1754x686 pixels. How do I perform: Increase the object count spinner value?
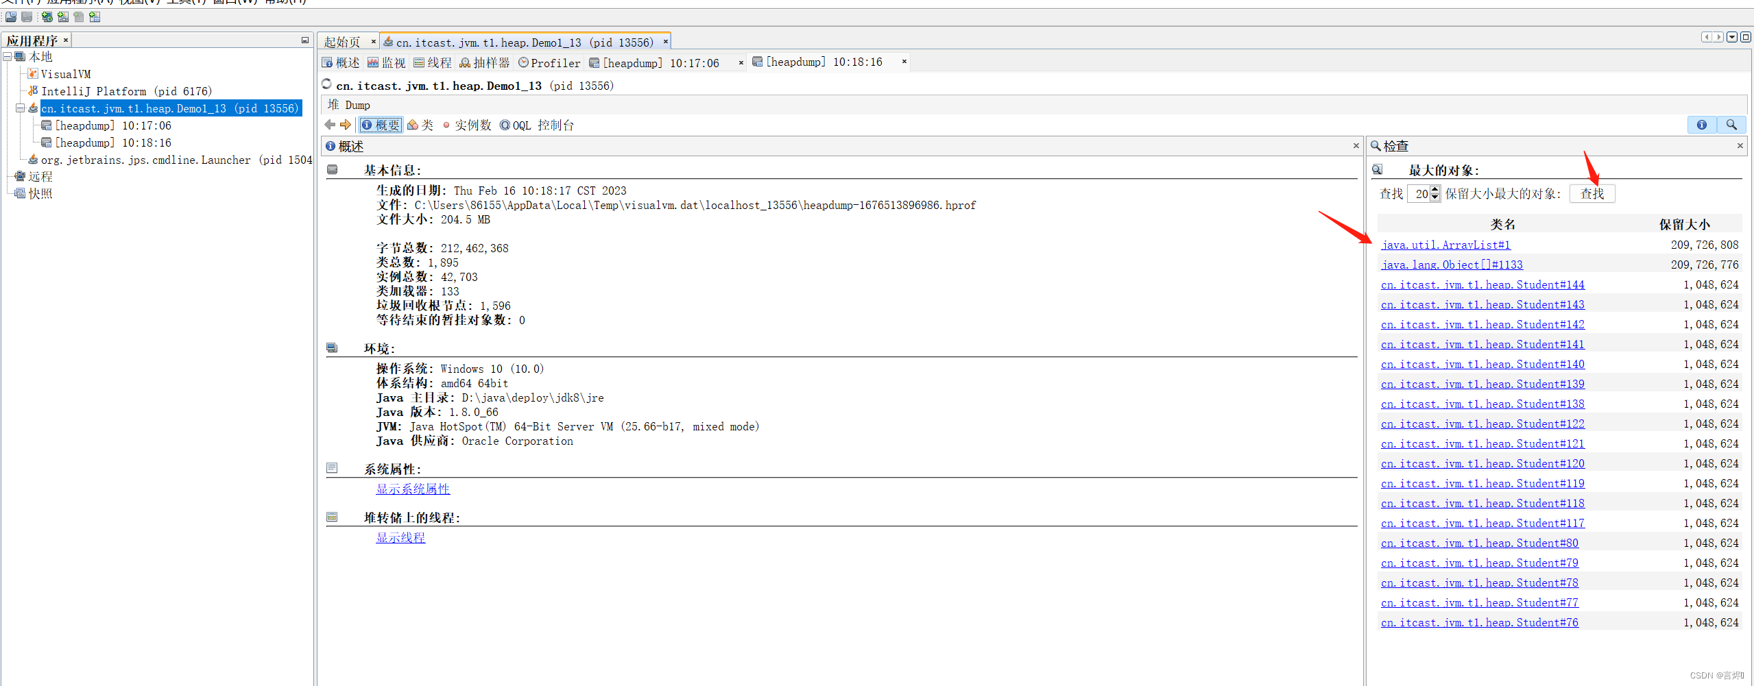1434,190
